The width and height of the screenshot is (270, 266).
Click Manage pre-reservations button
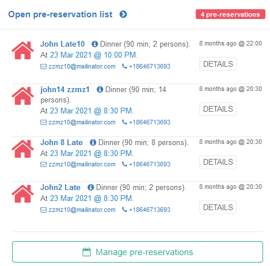coord(138,252)
